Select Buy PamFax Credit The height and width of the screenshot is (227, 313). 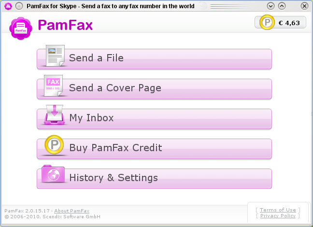pos(154,149)
